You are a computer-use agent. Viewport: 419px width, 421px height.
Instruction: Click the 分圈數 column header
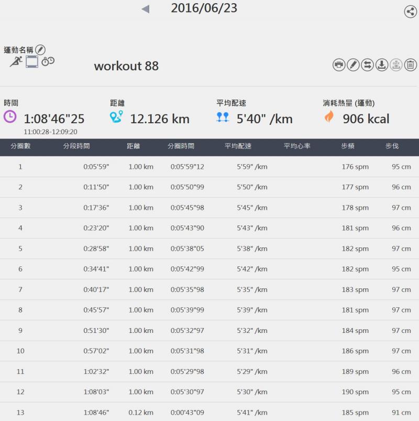20,146
